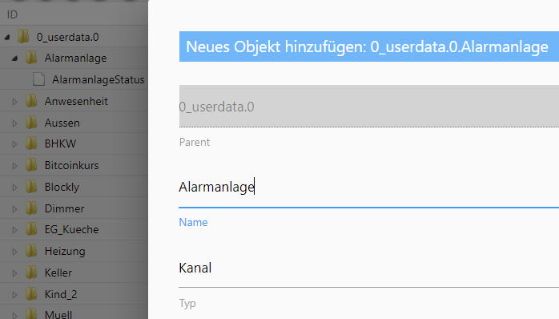The image size is (559, 319).
Task: Click the Dimmer folder icon
Action: point(31,208)
